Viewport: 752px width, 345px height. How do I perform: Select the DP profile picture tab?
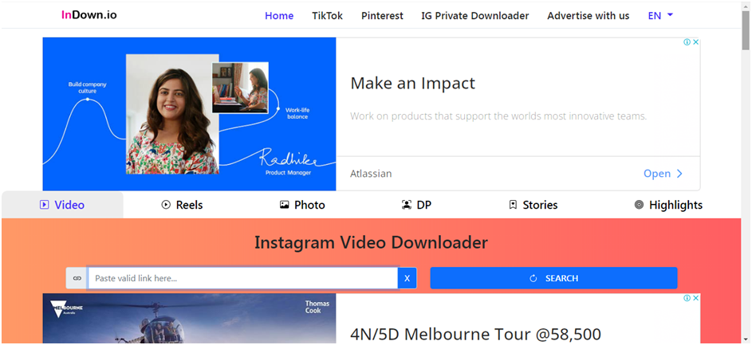coord(417,205)
